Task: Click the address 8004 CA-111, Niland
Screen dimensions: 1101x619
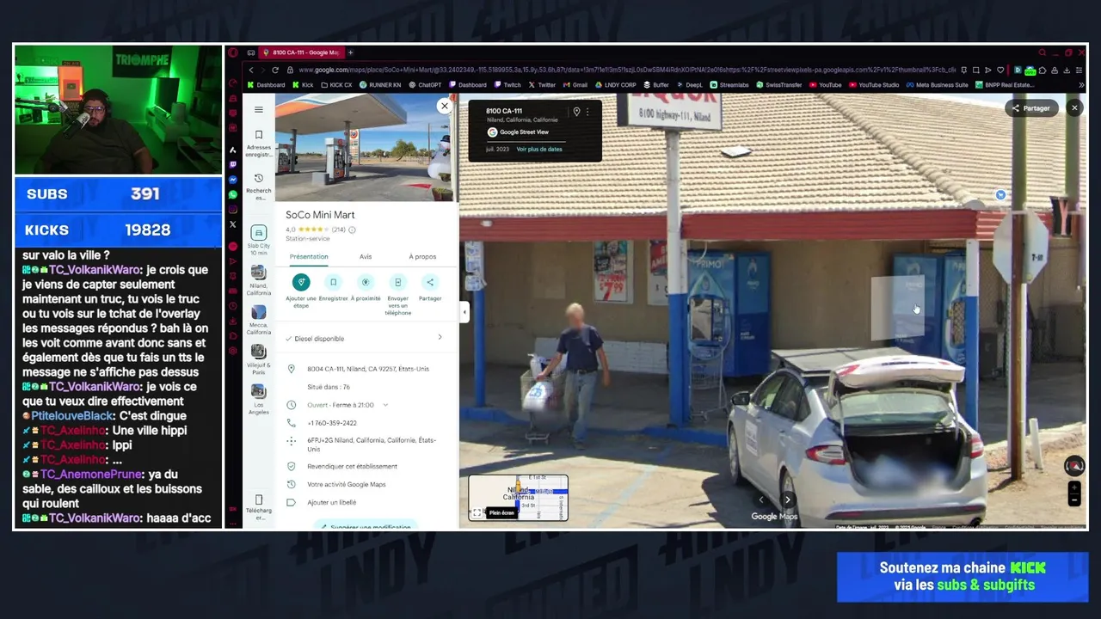Action: click(368, 369)
